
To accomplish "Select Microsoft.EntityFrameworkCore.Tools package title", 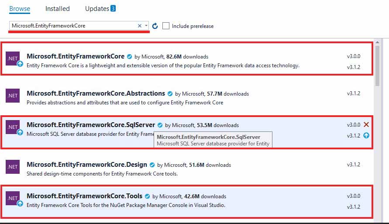I will 85,196.
